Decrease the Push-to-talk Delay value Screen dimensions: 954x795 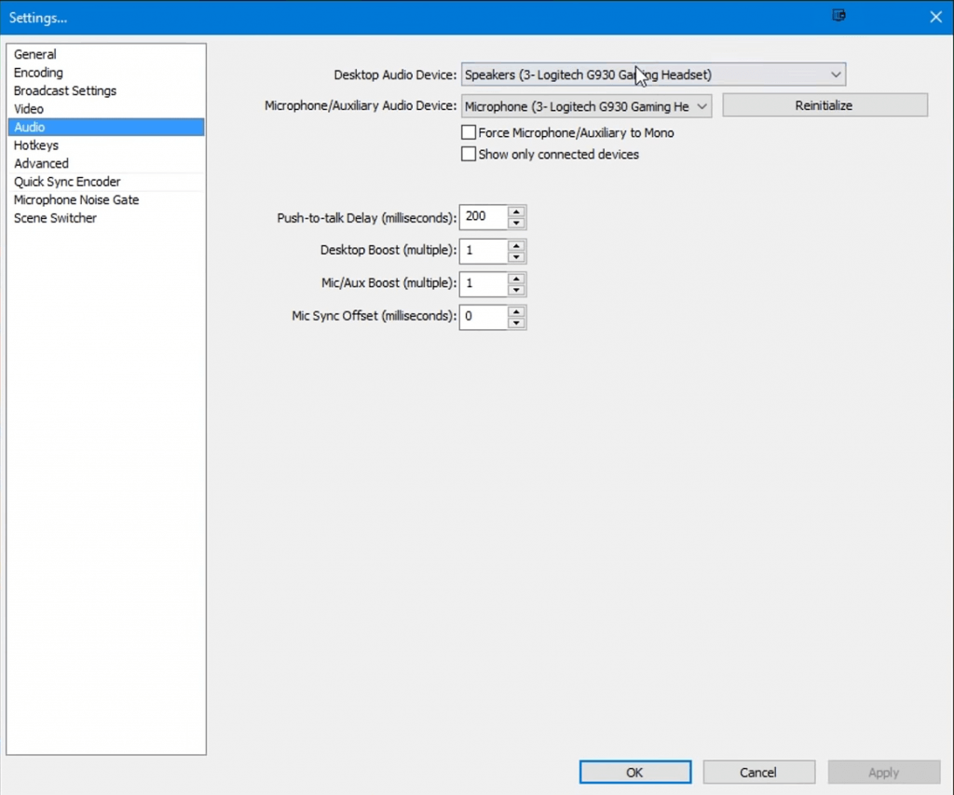[x=516, y=224]
